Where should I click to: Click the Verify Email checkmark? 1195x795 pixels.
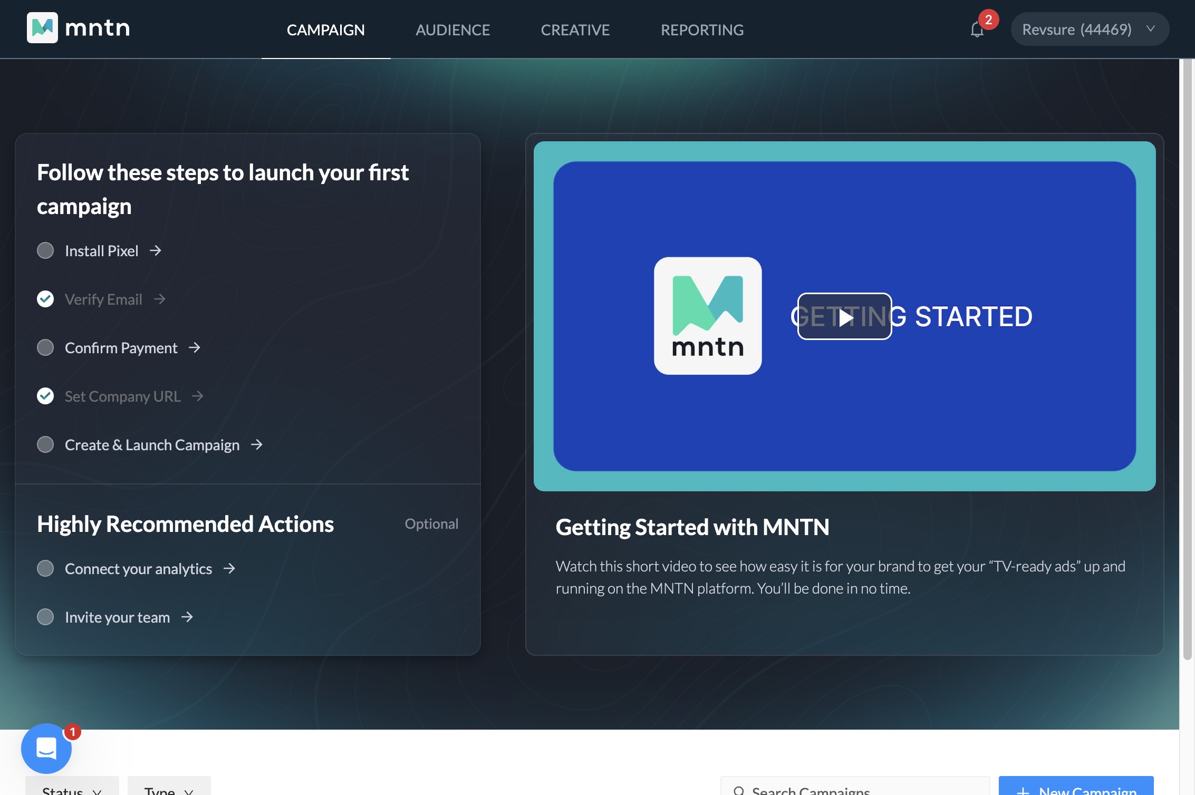pos(45,299)
